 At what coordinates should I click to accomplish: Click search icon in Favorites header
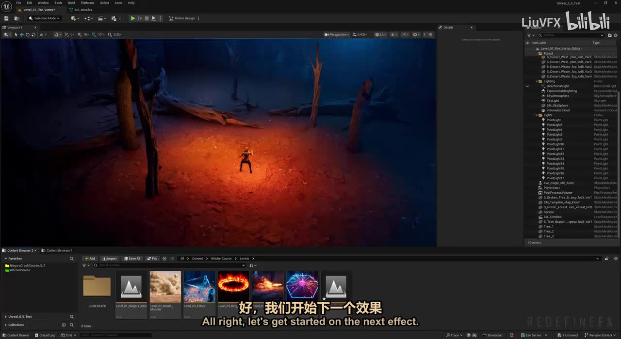72,259
